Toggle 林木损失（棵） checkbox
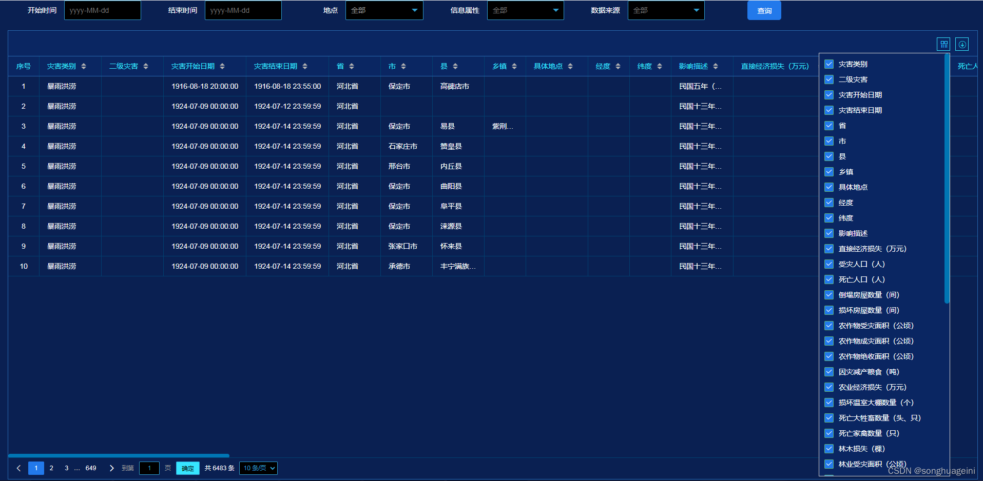983x481 pixels. pyautogui.click(x=829, y=449)
